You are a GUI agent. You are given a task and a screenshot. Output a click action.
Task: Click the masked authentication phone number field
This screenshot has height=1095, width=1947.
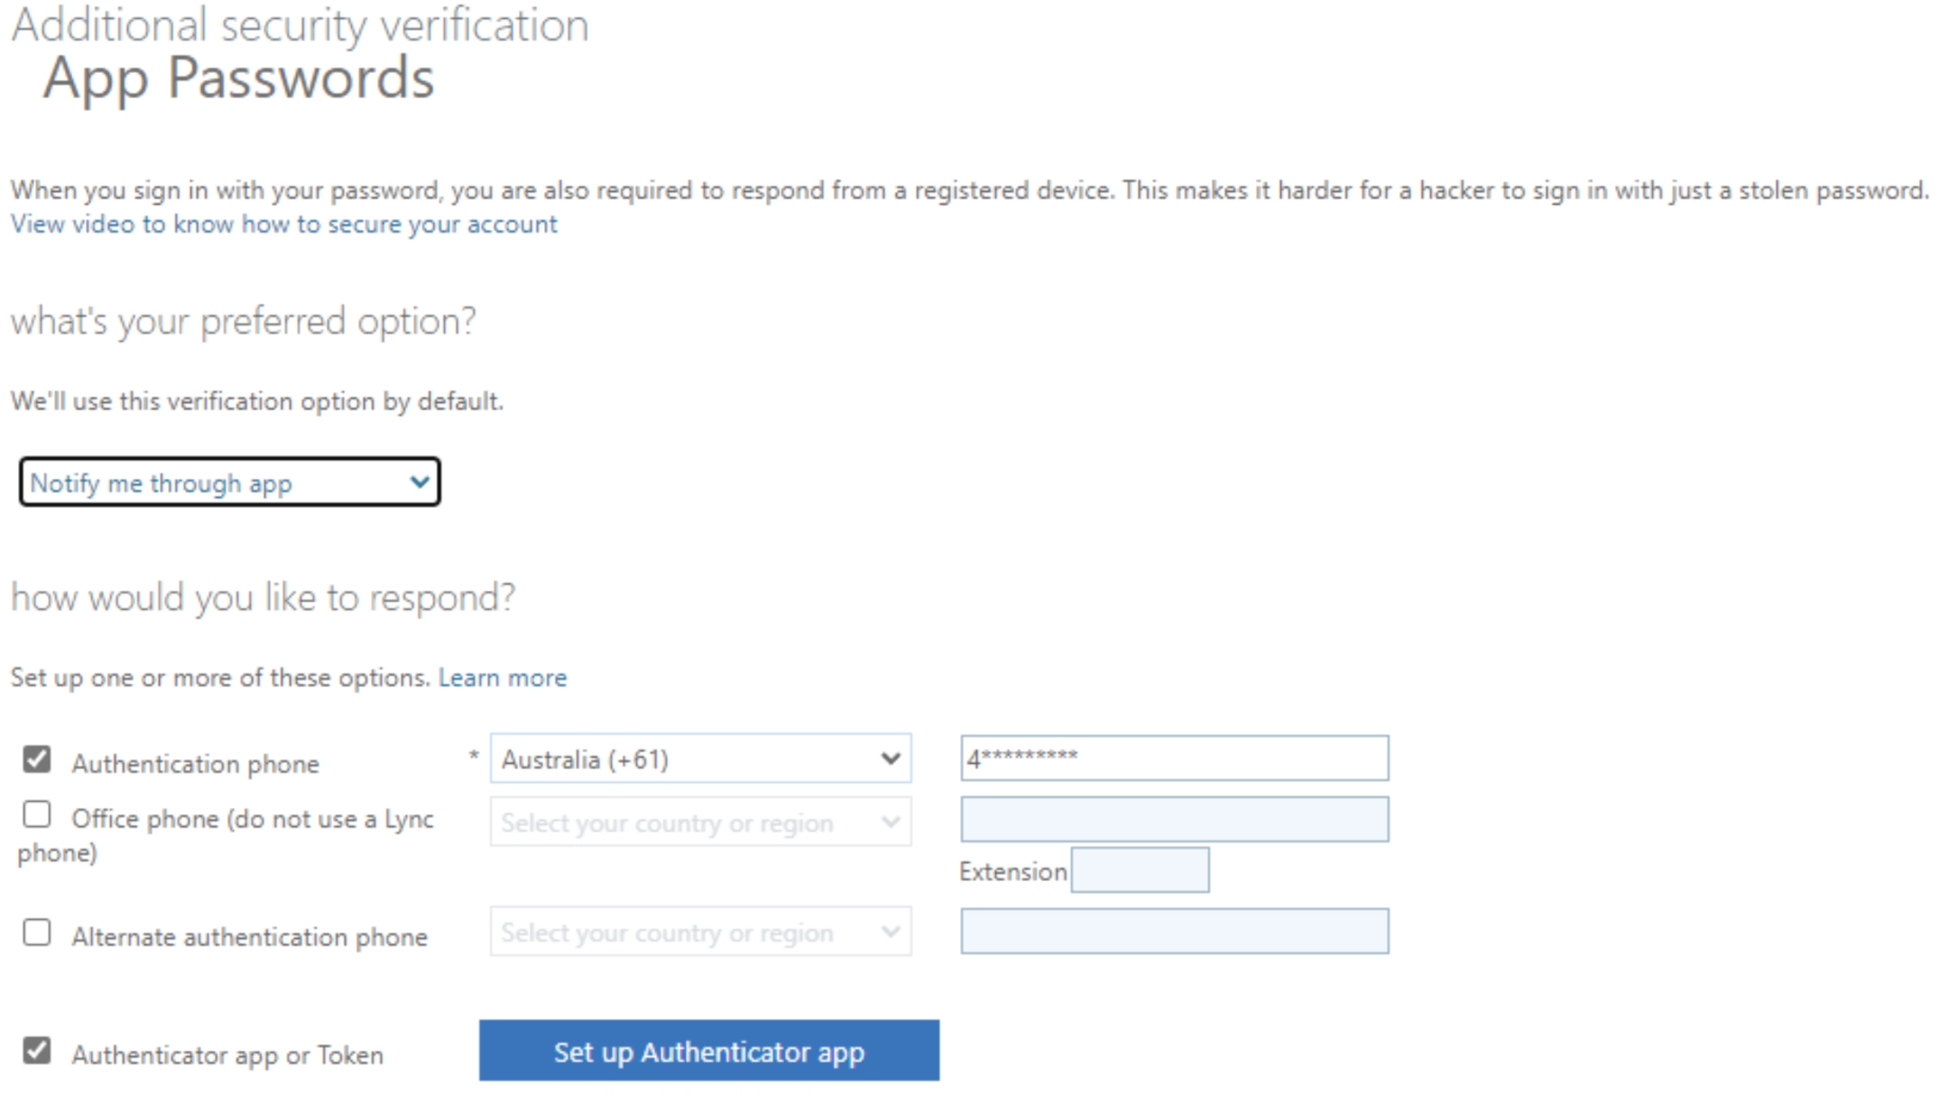click(1173, 759)
